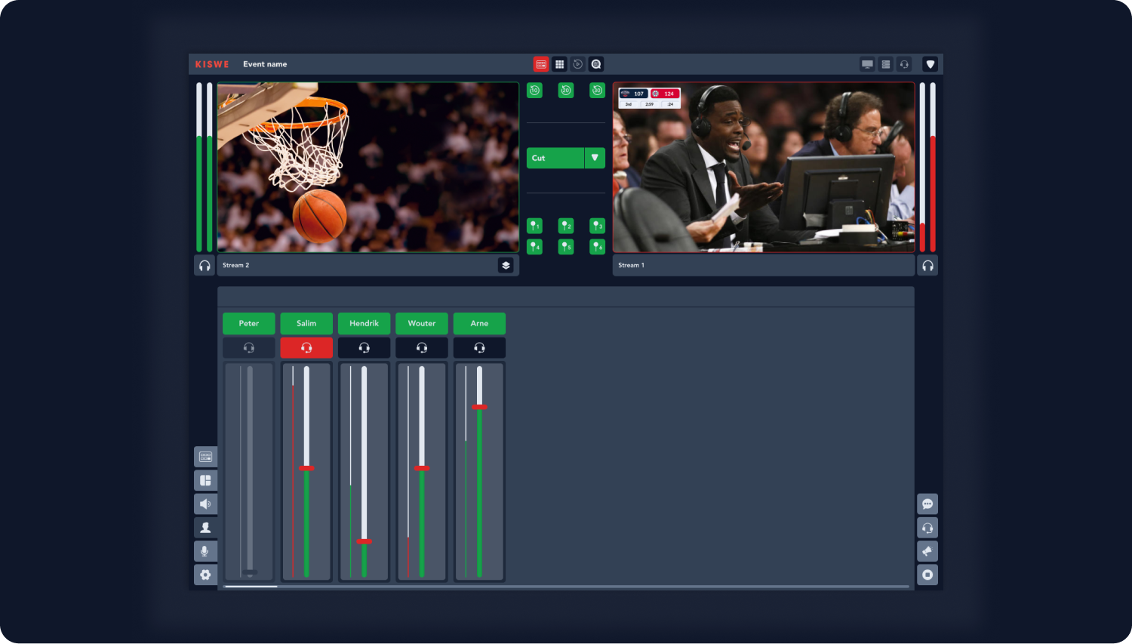The width and height of the screenshot is (1132, 644).
Task: Select marker pin 4
Action: point(534,247)
